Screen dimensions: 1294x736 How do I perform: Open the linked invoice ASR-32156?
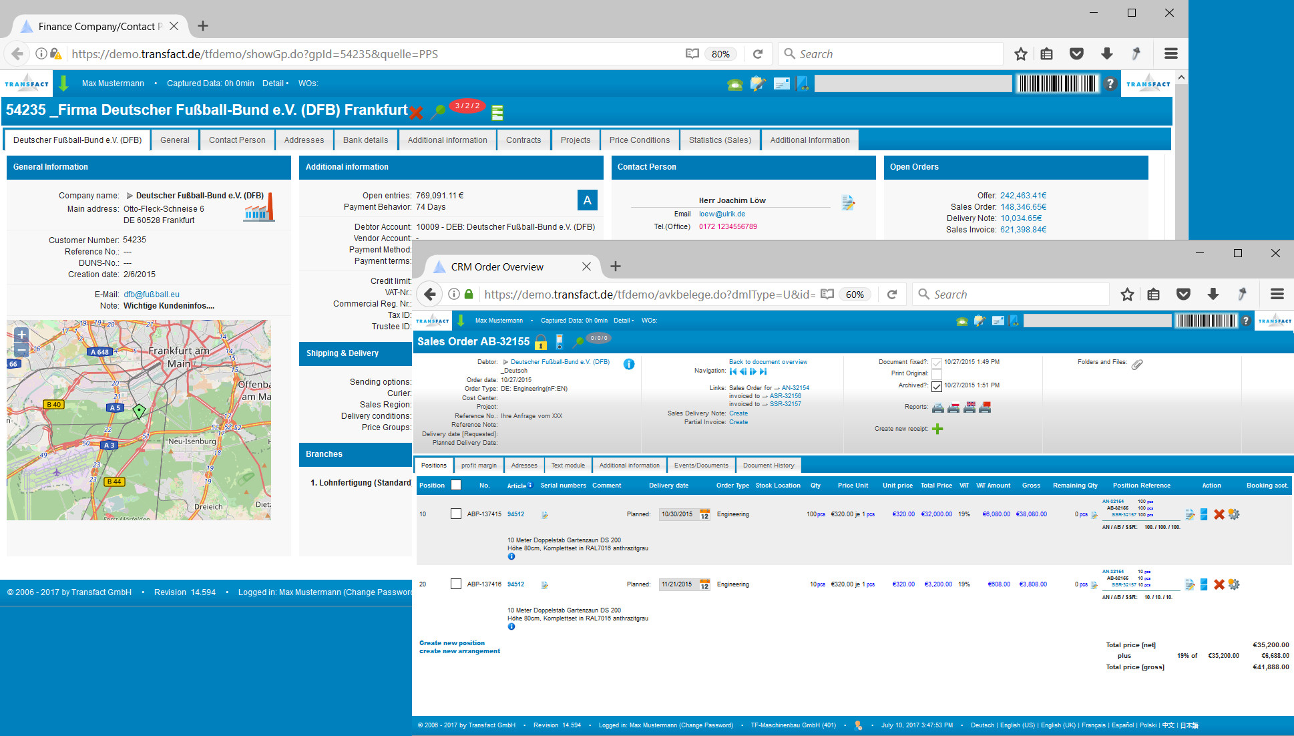pyautogui.click(x=785, y=396)
